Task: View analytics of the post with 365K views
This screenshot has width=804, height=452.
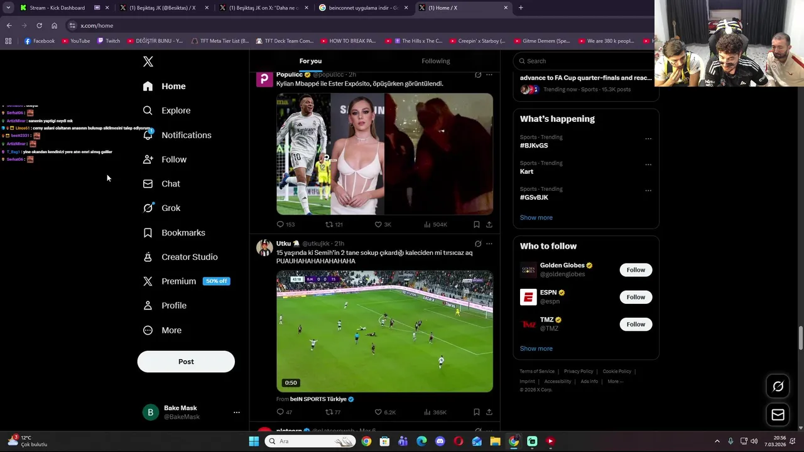Action: click(435, 412)
